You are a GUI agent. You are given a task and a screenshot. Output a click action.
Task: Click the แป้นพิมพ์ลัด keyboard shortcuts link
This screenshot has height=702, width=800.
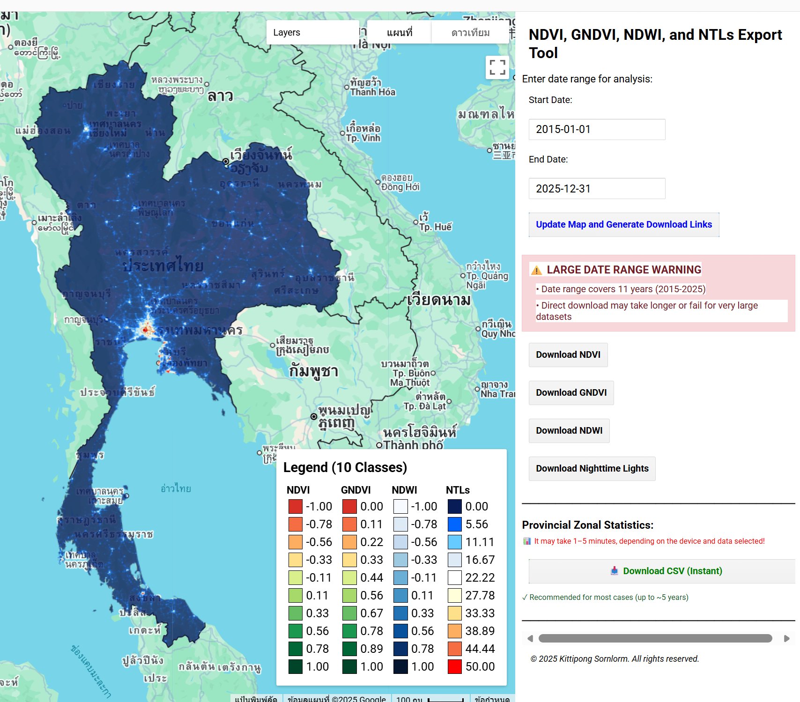[256, 699]
